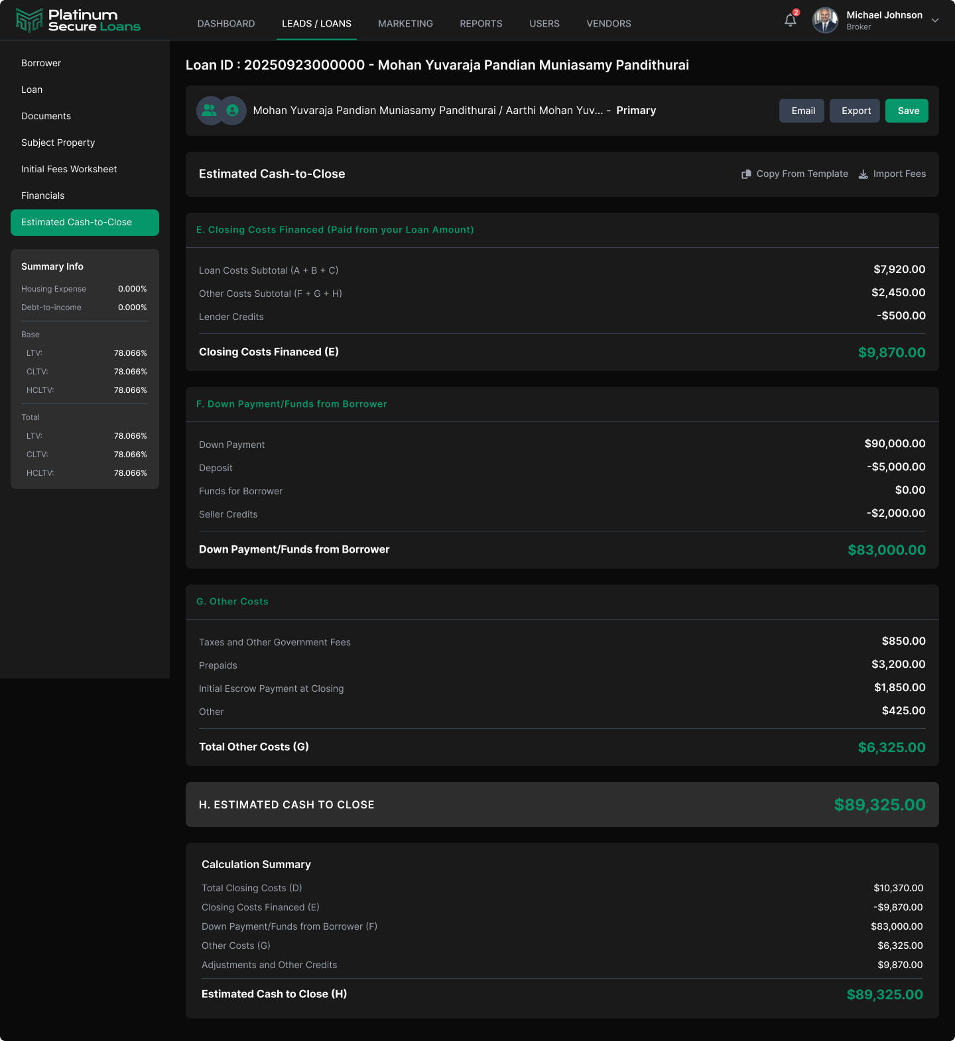Viewport: 955px width, 1041px height.
Task: Click the Other Costs Subtotal value $2,450.00
Action: [x=899, y=293]
